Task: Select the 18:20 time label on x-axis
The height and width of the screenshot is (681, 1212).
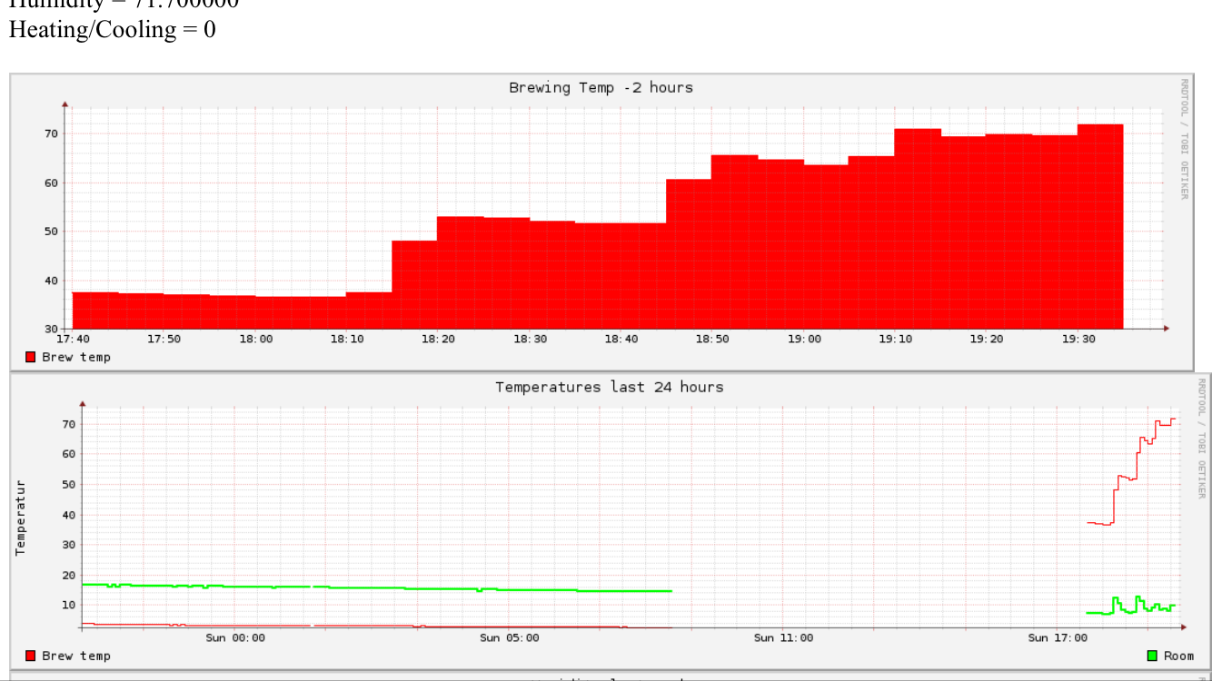Action: (438, 339)
